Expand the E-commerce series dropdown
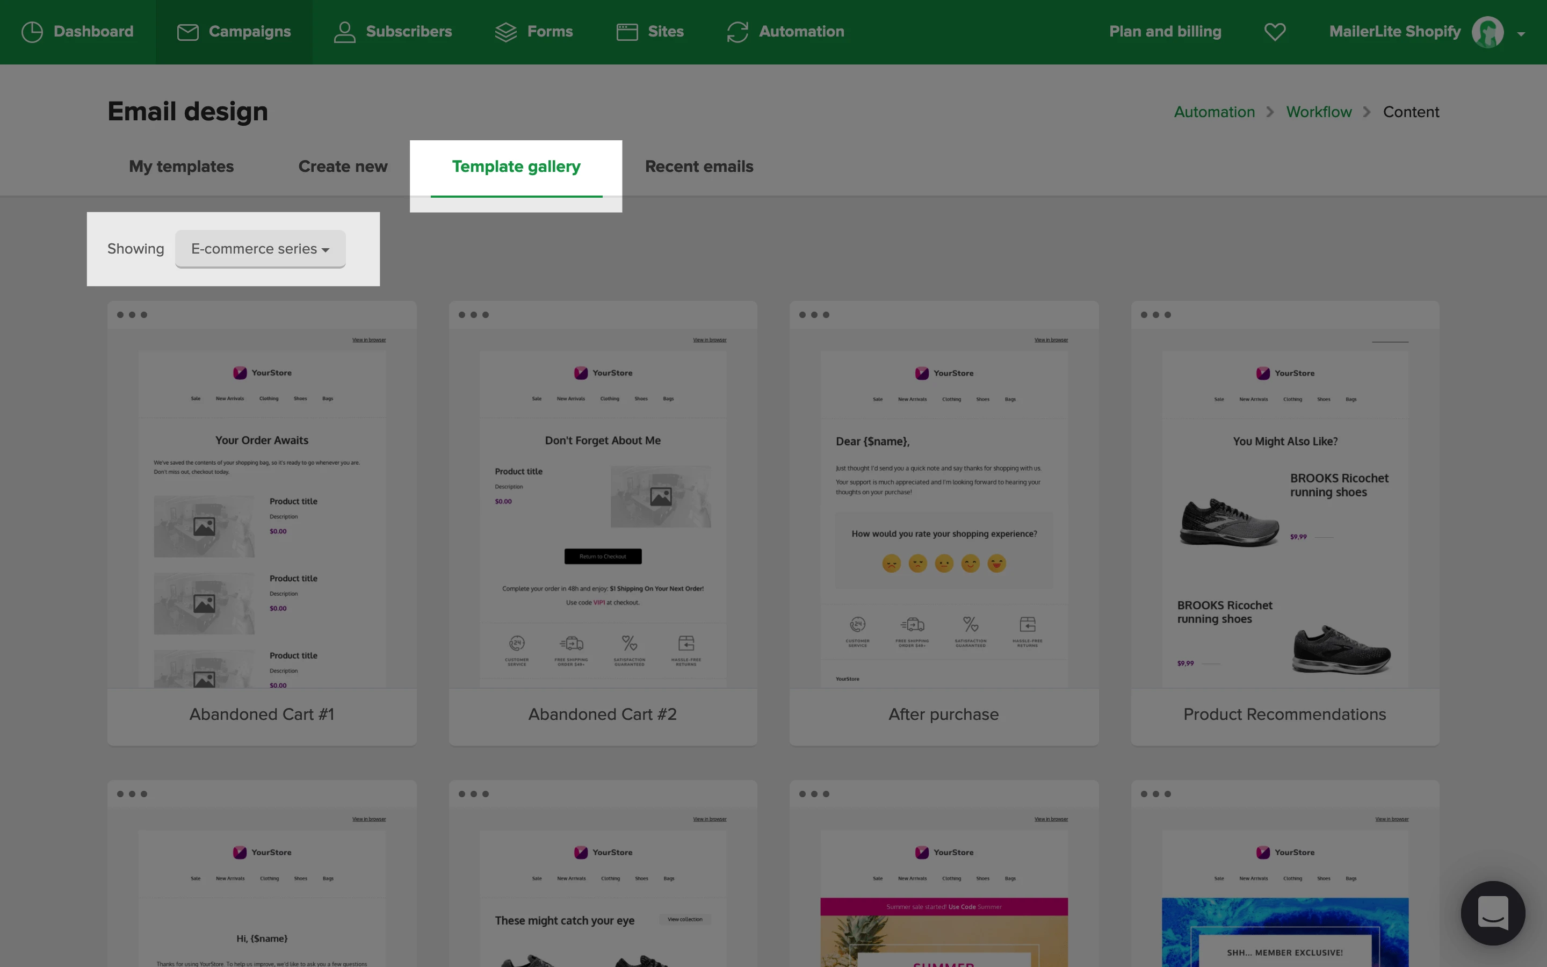Viewport: 1547px width, 967px height. click(x=260, y=249)
